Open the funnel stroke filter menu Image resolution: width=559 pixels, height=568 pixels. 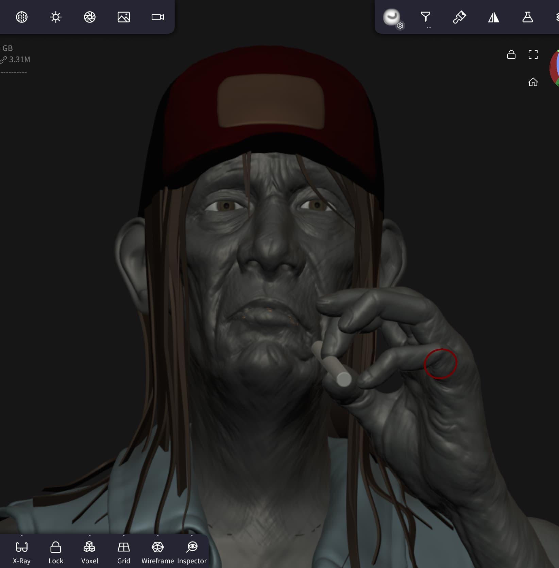click(x=426, y=17)
